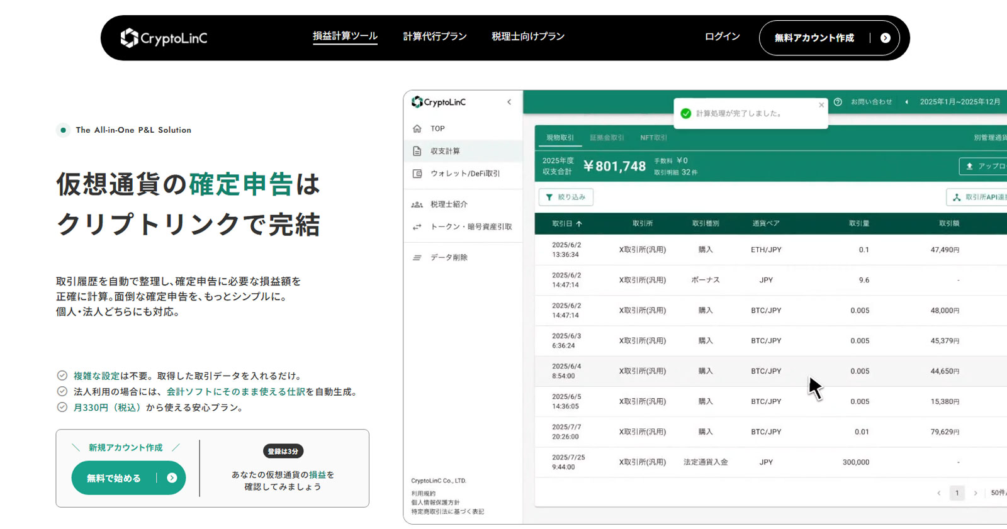Click the お問い合わせ link

(x=872, y=102)
